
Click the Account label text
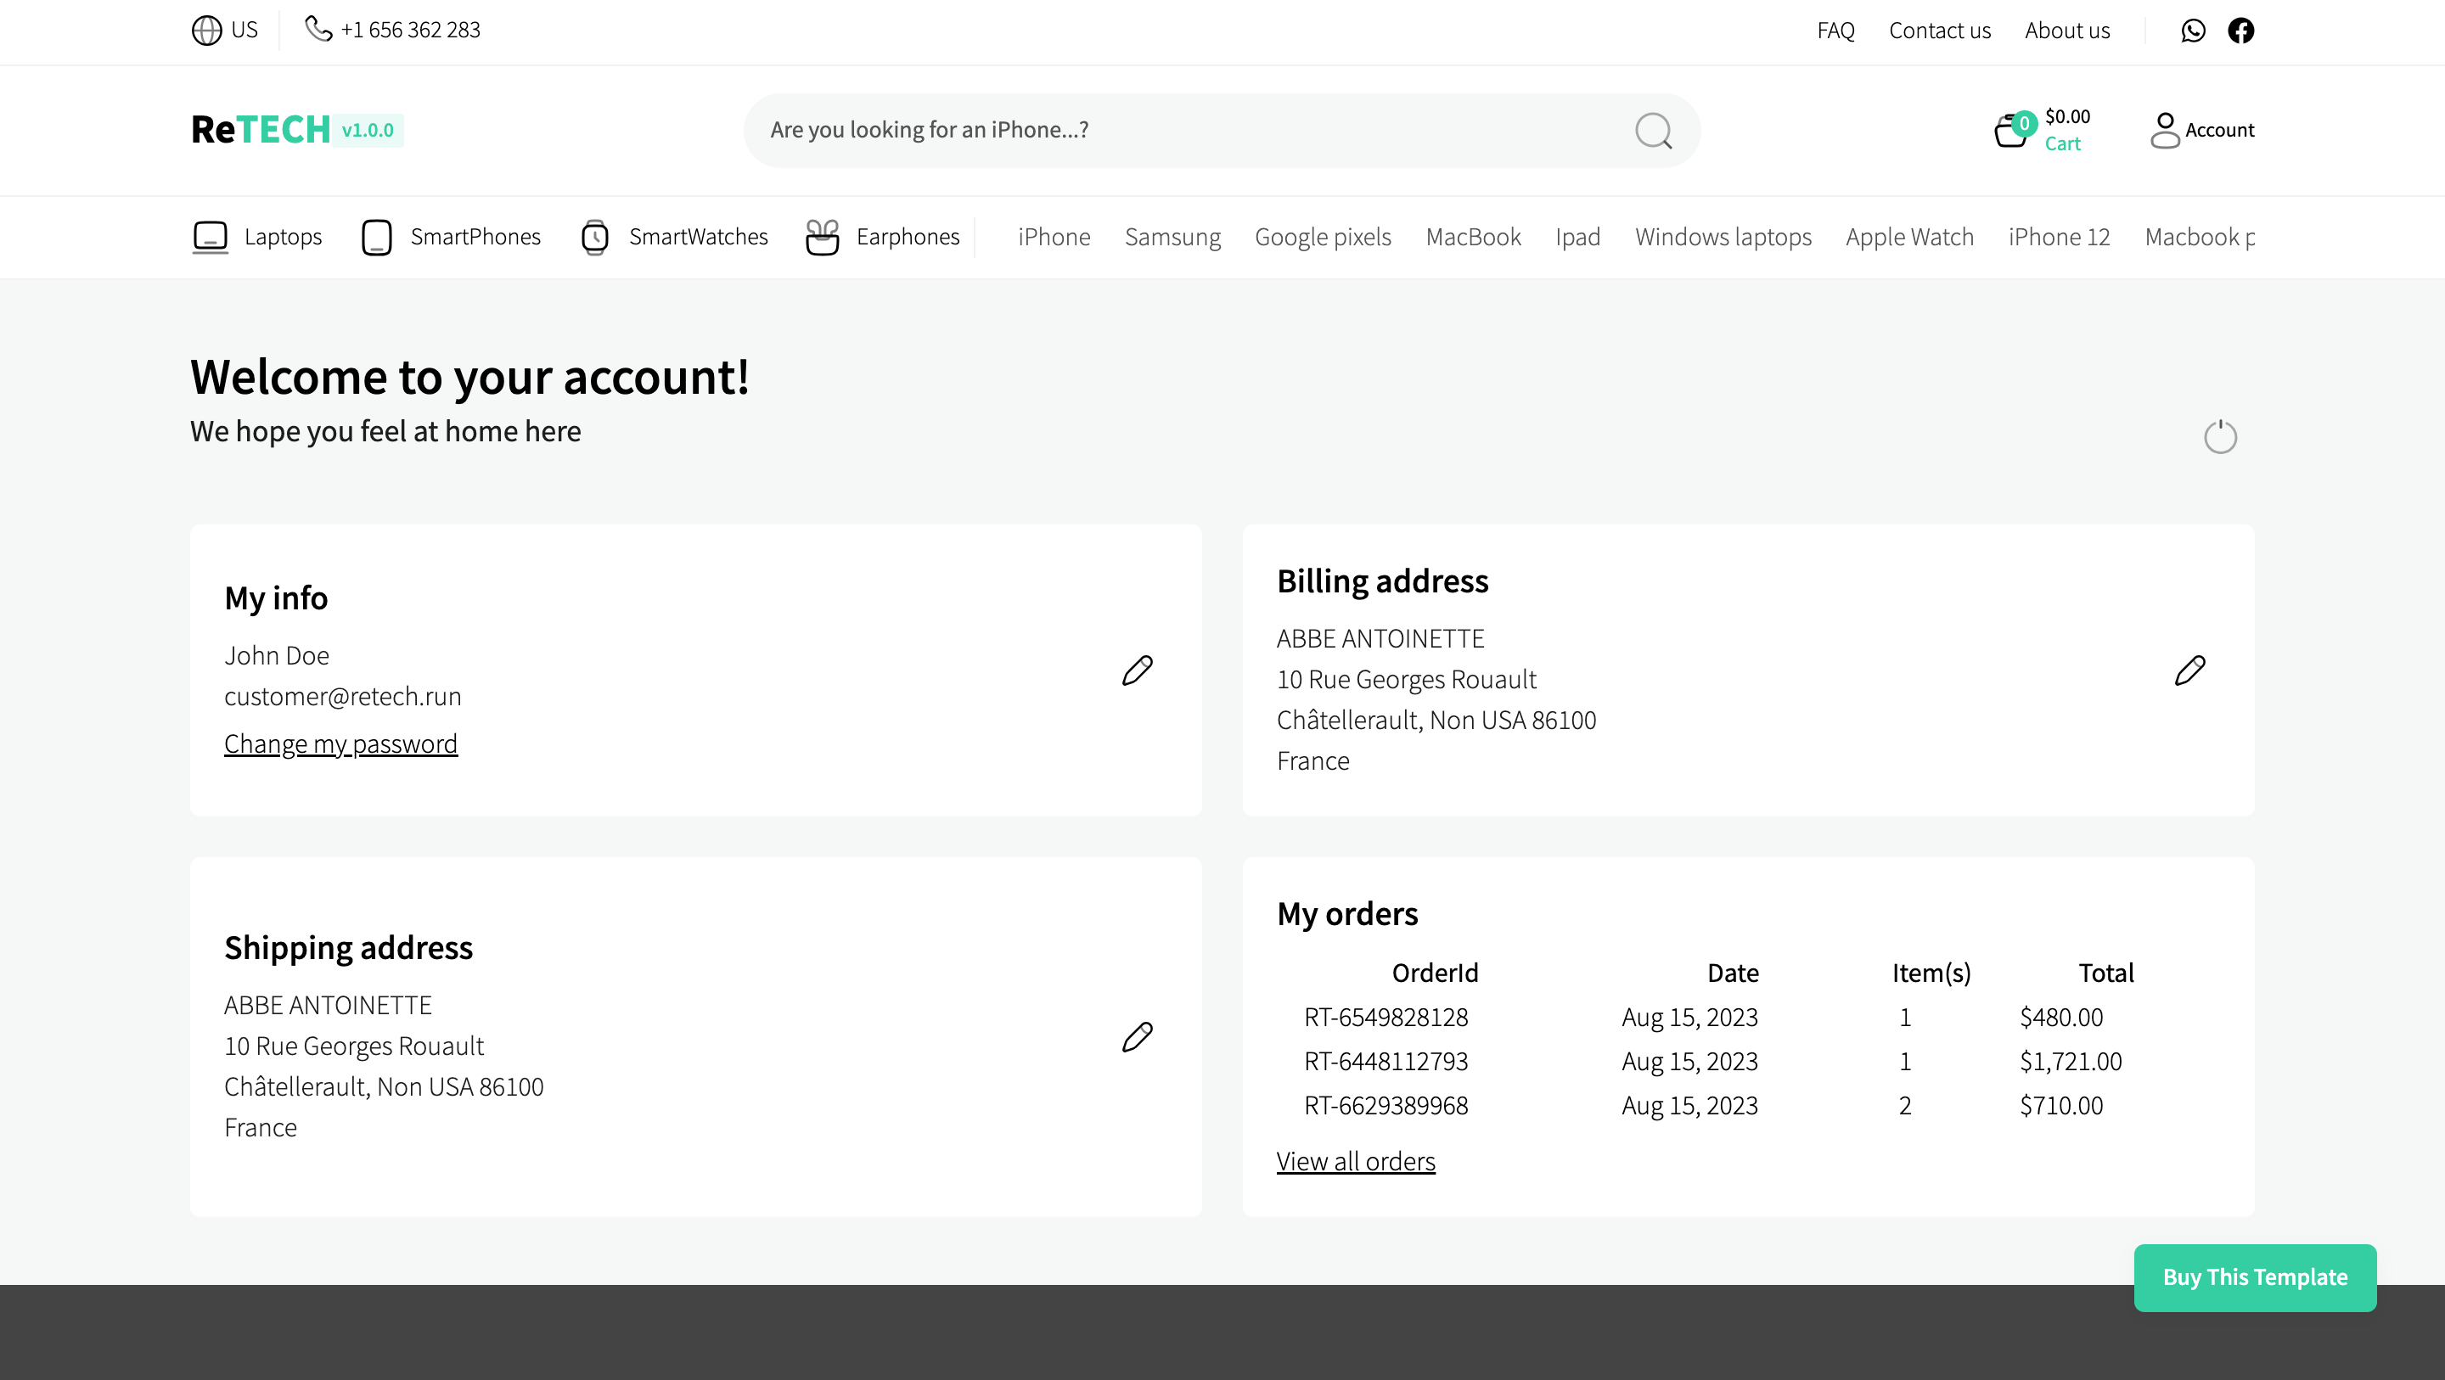(2219, 130)
